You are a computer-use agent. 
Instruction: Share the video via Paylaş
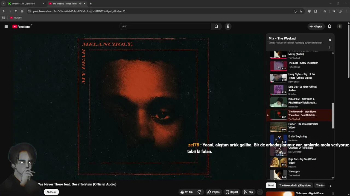click(x=213, y=192)
